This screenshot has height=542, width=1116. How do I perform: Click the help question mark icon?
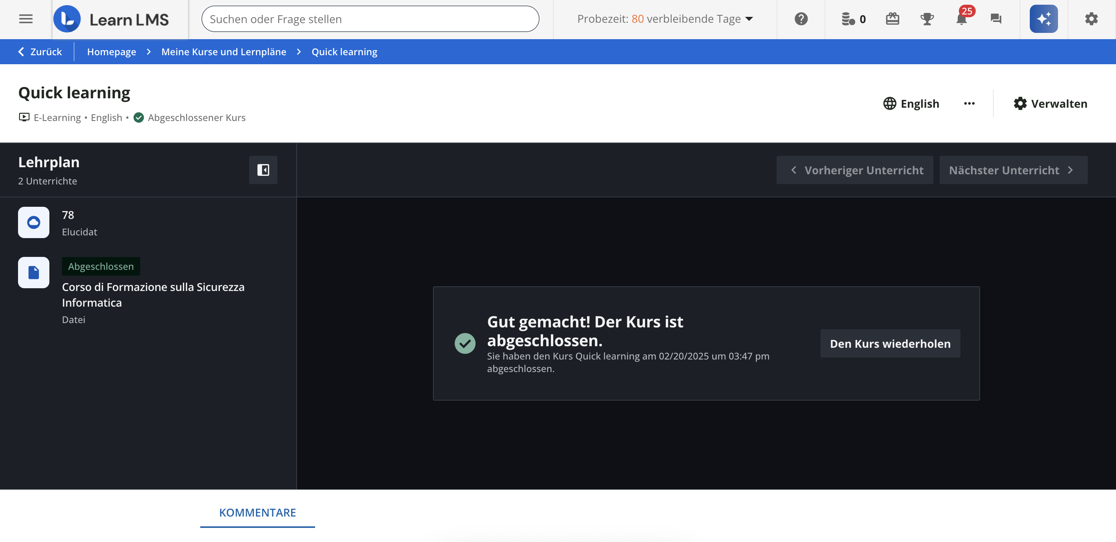click(801, 19)
